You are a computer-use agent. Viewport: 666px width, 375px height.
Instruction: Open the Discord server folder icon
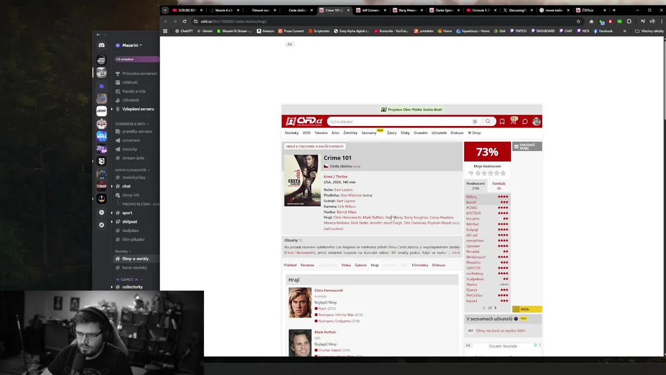pyautogui.click(x=101, y=86)
